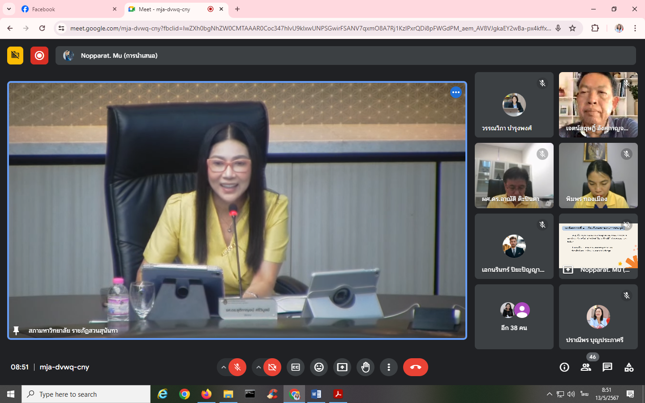Open meeting details info icon
645x403 pixels.
564,367
